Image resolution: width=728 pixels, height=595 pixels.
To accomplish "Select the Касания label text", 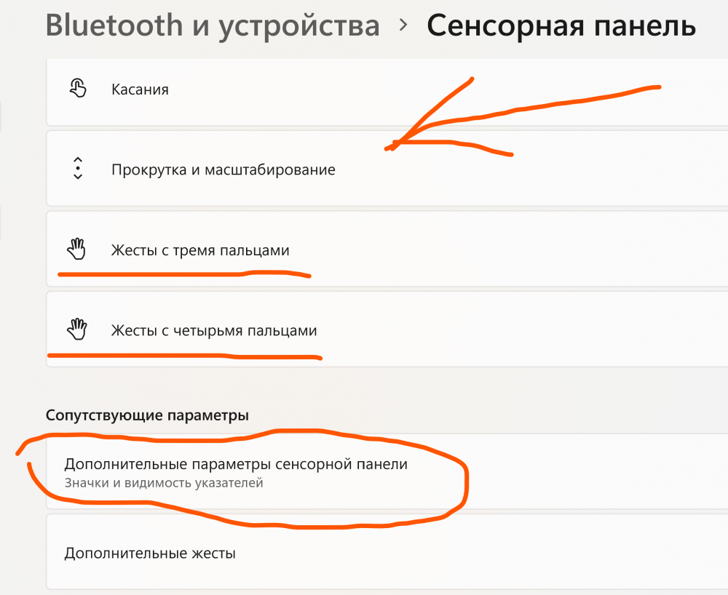I will pos(140,89).
